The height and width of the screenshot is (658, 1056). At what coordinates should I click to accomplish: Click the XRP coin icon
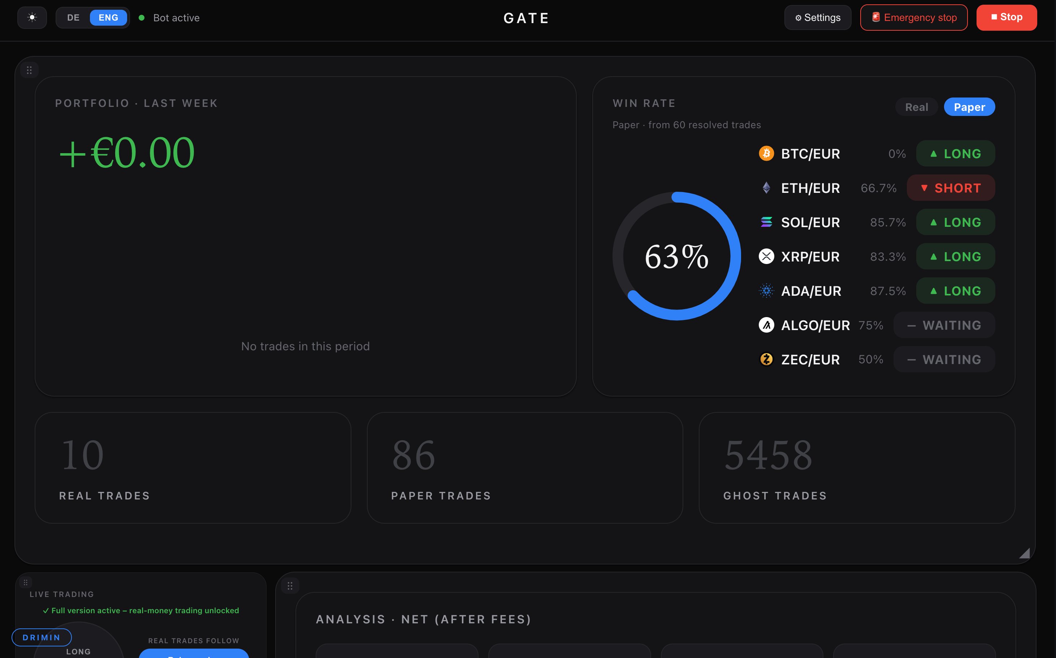(x=766, y=256)
